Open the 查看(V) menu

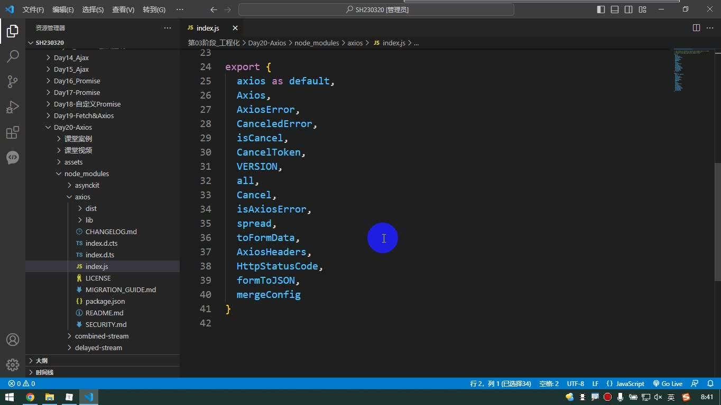pyautogui.click(x=123, y=9)
